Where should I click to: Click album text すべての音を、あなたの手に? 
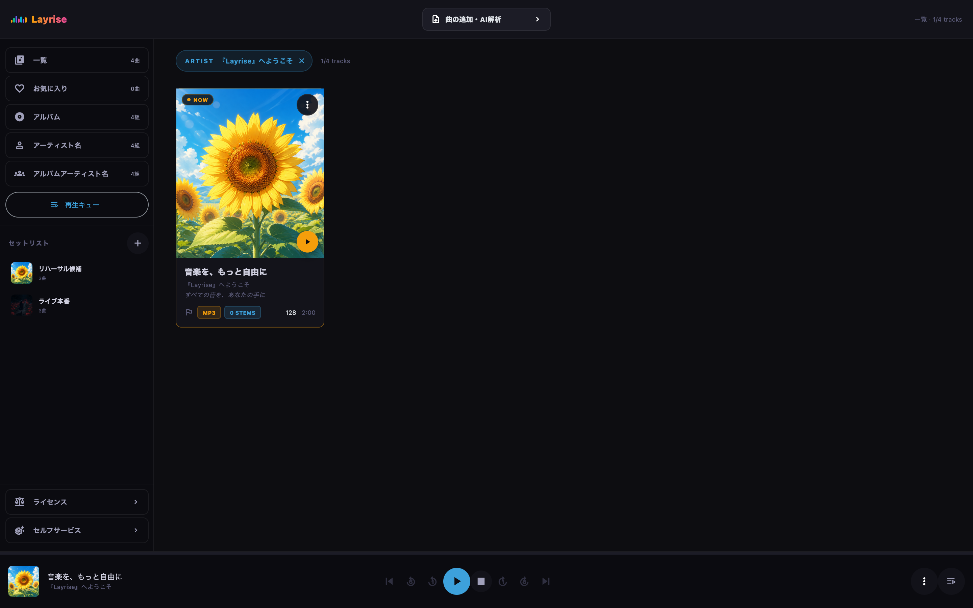pyautogui.click(x=225, y=295)
